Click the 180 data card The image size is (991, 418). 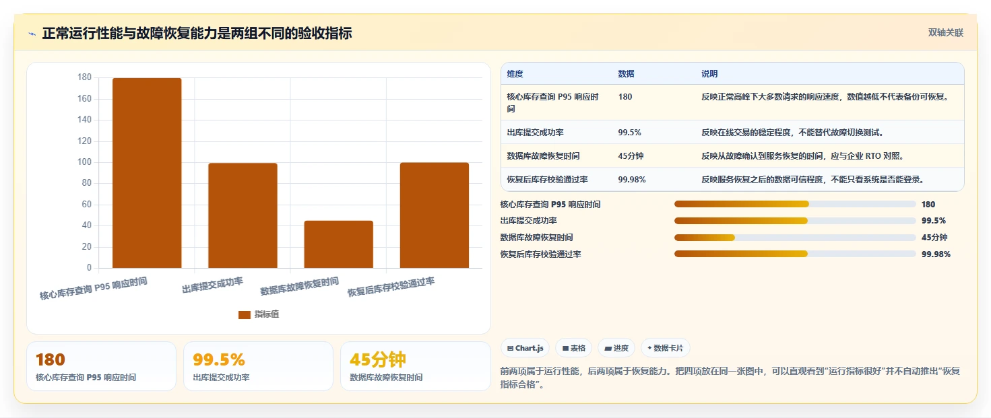[x=101, y=366]
